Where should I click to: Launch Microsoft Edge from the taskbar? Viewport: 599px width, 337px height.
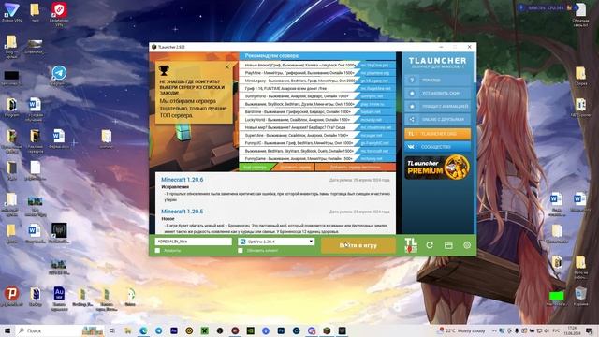click(x=143, y=330)
